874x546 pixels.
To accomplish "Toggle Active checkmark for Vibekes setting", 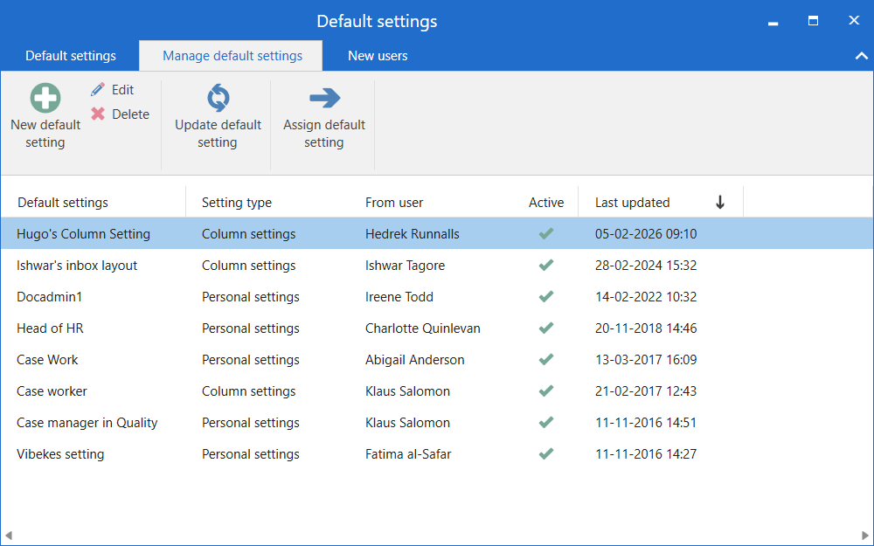I will (x=546, y=454).
